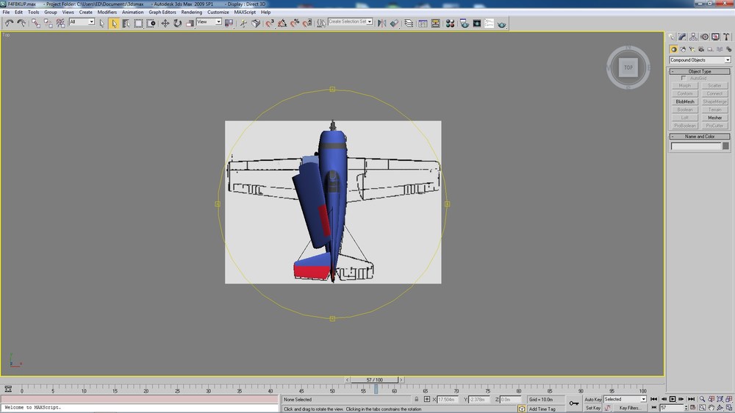Open the Layer Manager
The height and width of the screenshot is (413, 735).
[x=409, y=23]
